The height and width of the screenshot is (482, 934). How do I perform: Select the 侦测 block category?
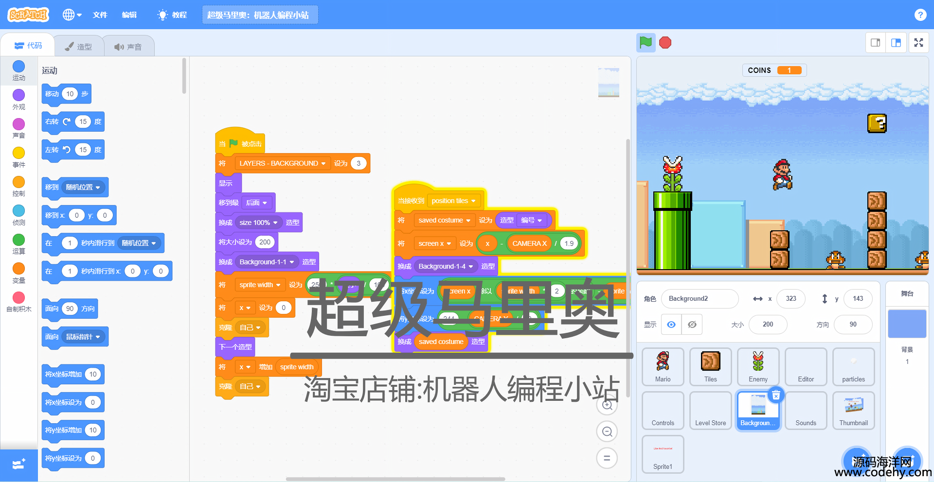tap(18, 215)
